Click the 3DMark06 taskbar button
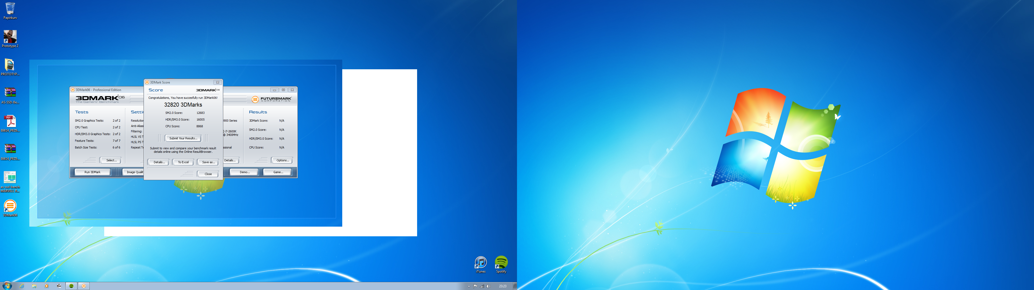The height and width of the screenshot is (290, 1034). pos(83,286)
